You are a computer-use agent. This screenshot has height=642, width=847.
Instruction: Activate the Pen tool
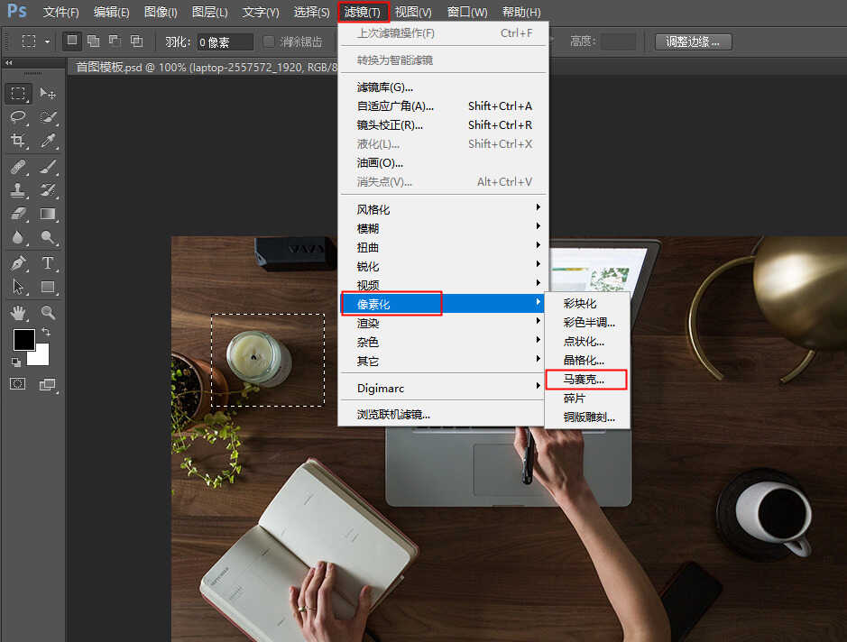click(18, 263)
